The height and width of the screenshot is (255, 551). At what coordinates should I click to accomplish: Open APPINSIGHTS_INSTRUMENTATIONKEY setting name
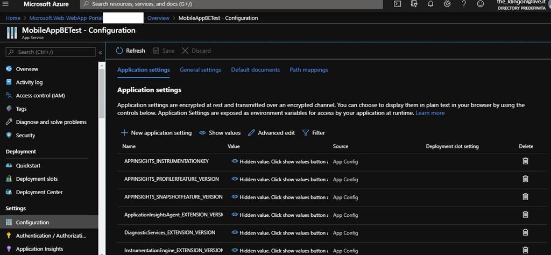[x=167, y=161]
